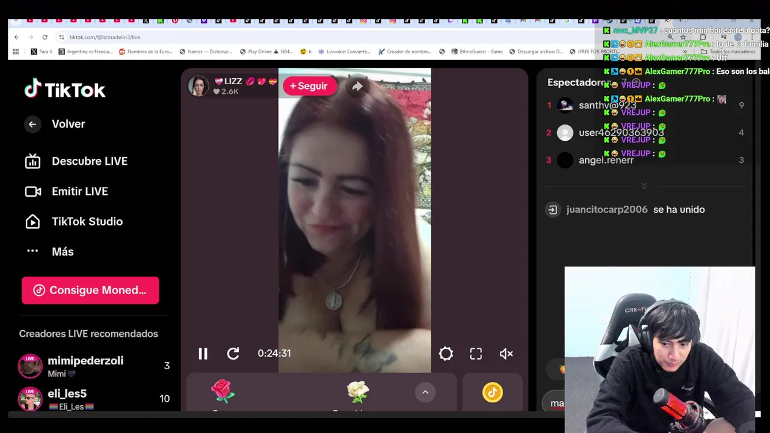Open Nombres de la Euro bookmark
This screenshot has height=433, width=770.
tap(146, 52)
